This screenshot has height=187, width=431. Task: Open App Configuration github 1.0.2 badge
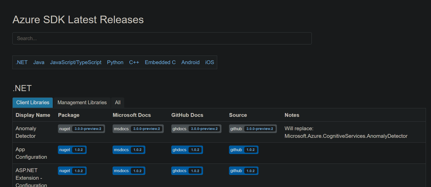coord(244,150)
